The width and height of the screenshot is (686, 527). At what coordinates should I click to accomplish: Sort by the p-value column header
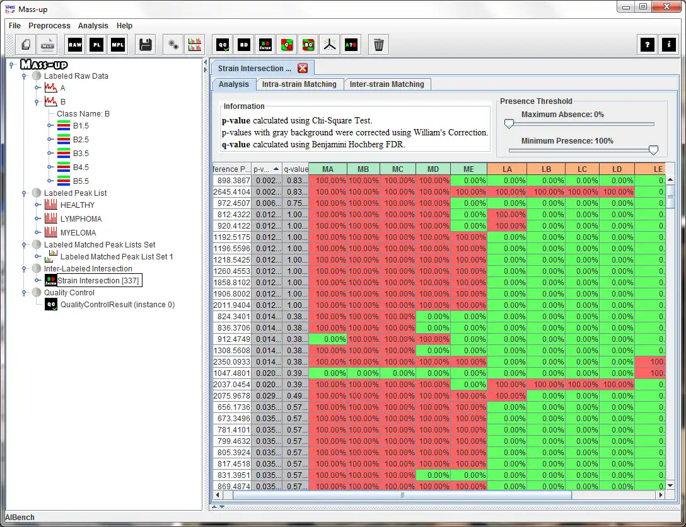click(267, 169)
